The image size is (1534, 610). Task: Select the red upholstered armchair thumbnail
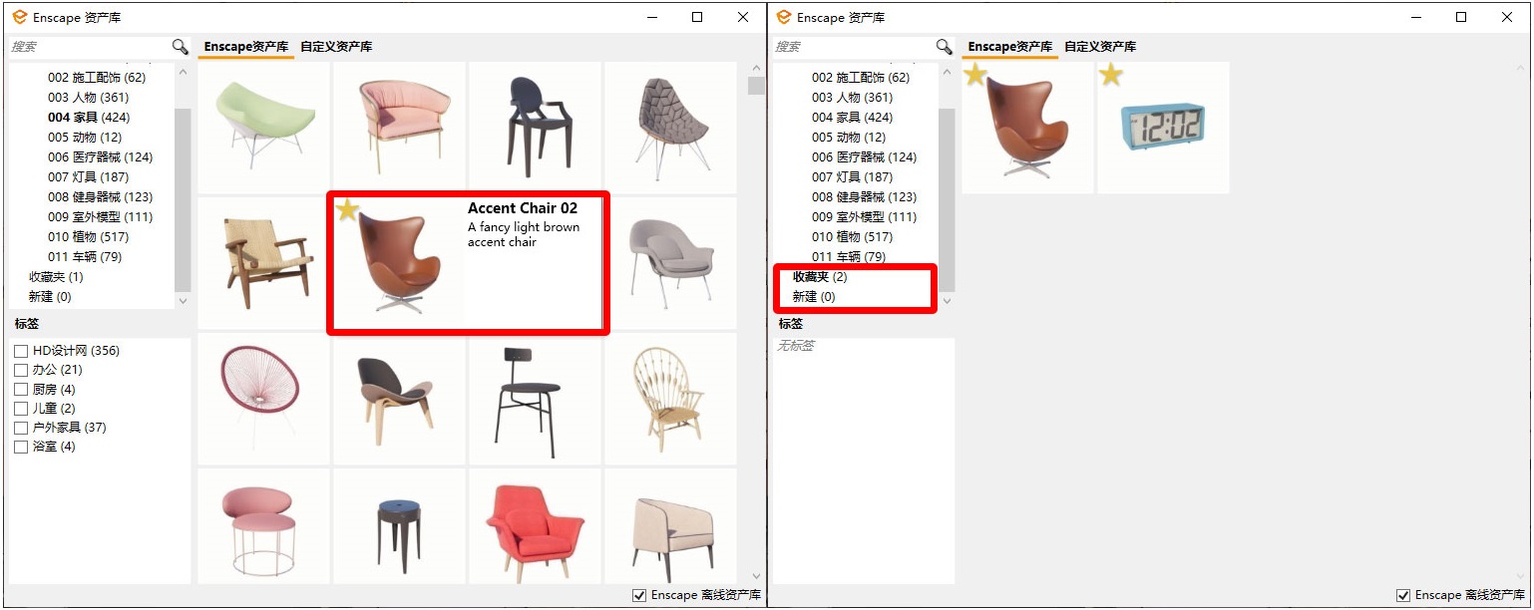(x=535, y=526)
